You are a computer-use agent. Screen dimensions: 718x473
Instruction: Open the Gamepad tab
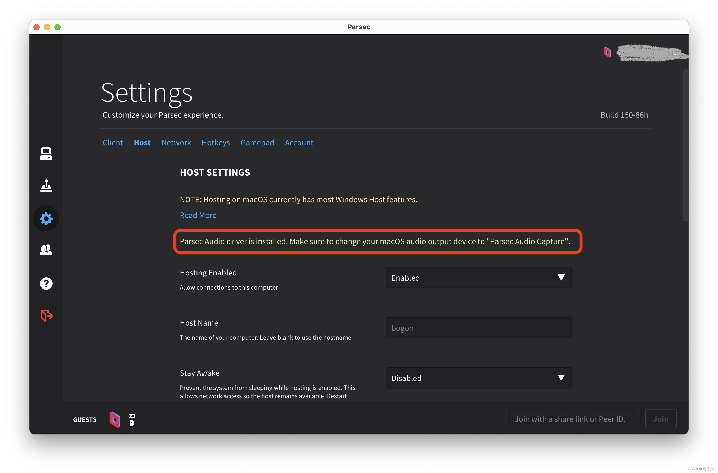(x=257, y=142)
